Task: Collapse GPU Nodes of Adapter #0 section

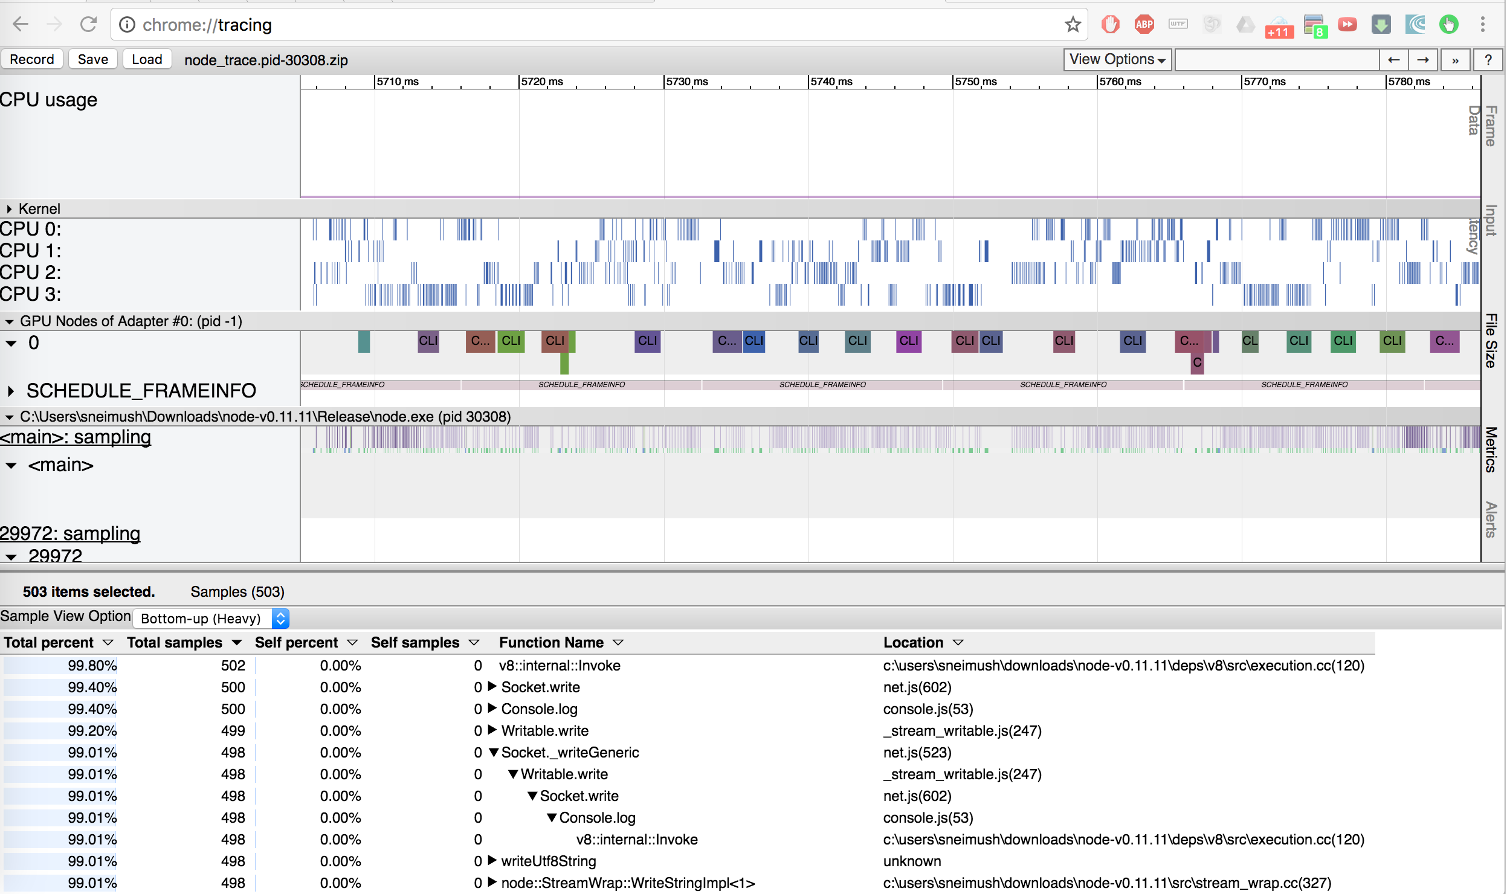Action: (9, 321)
